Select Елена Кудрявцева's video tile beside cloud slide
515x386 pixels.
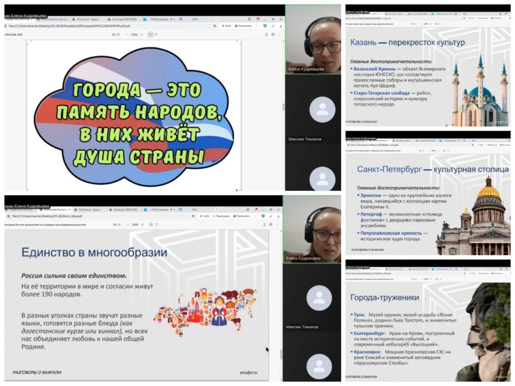pos(313,39)
